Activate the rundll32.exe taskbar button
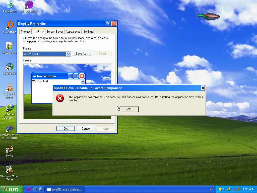This screenshot has width=257, height=193. [x=65, y=189]
